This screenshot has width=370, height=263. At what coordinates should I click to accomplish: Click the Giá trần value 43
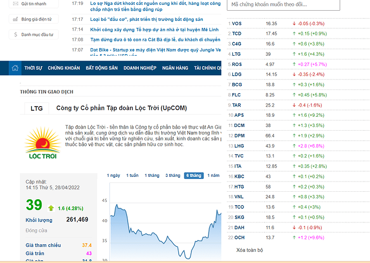[x=89, y=253]
